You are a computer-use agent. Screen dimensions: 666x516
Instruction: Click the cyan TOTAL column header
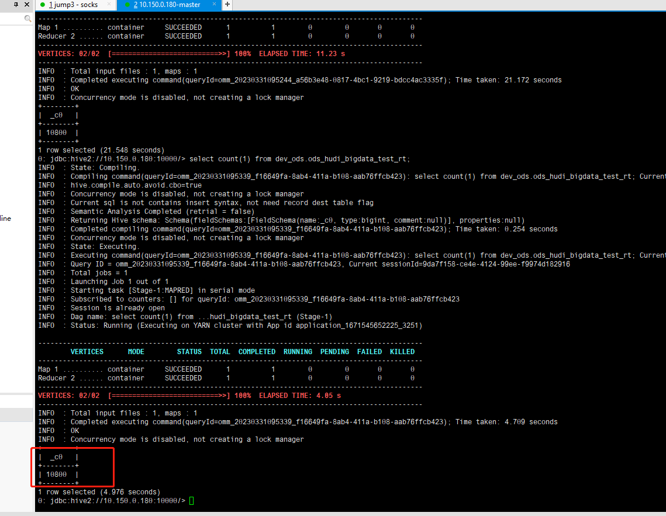click(x=220, y=352)
